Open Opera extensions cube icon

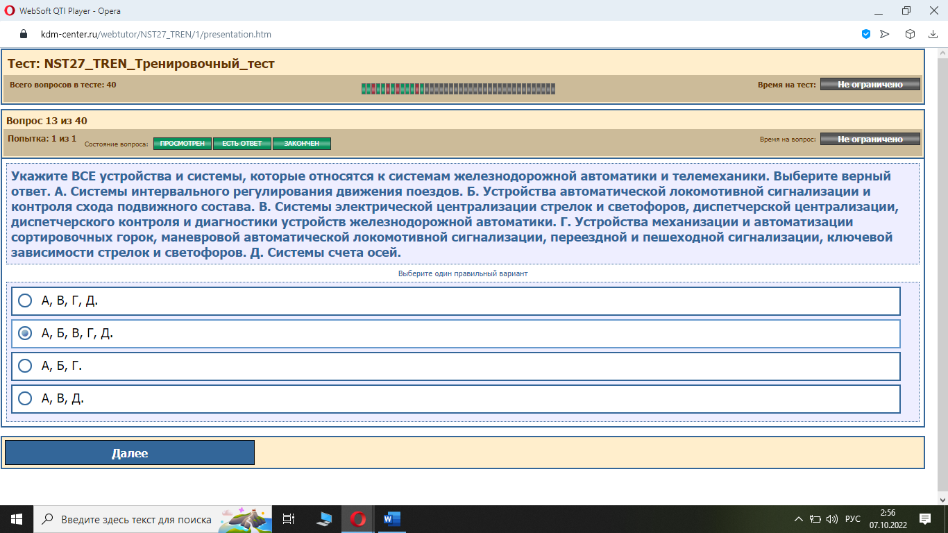(x=910, y=34)
